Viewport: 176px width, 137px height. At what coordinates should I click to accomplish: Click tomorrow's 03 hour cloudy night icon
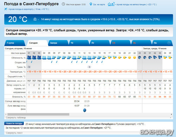tap(160, 57)
